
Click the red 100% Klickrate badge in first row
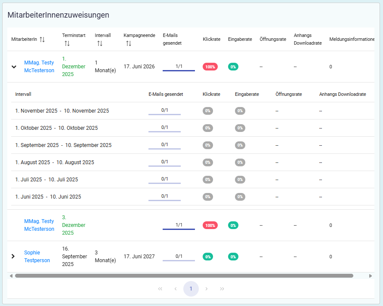click(210, 67)
